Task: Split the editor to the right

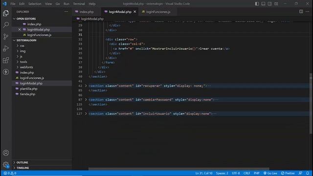Action: 301,12
